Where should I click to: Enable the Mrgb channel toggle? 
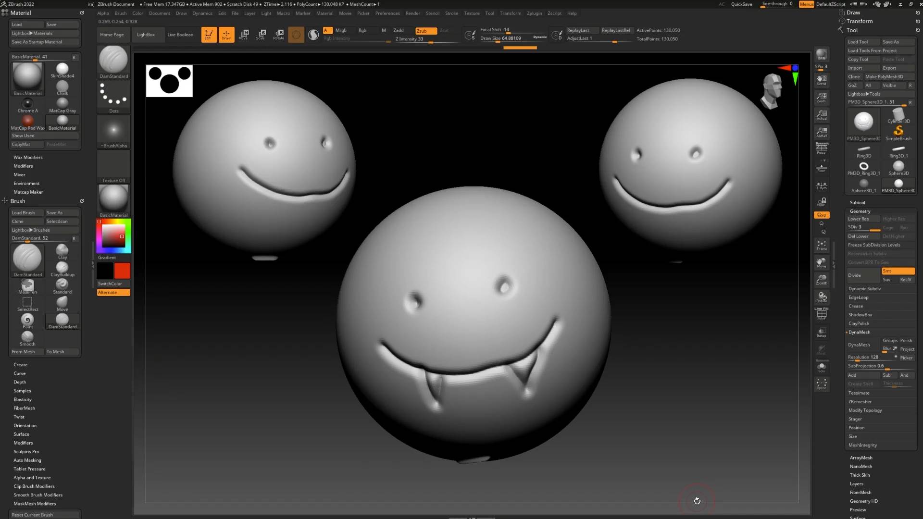click(341, 30)
